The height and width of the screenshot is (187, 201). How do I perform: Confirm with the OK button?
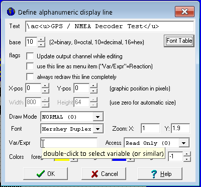pyautogui.click(x=45, y=174)
